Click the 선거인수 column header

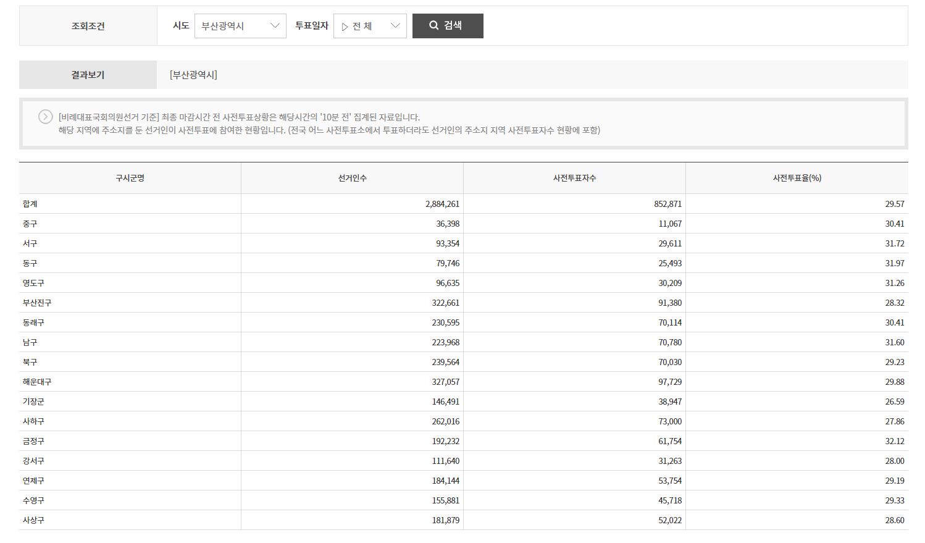pos(352,178)
